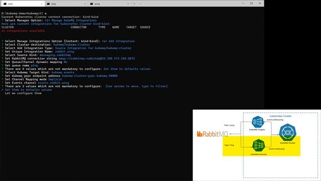Click the terminal icon on the main tab
Screen dimensions: 321x181
point(5,4)
